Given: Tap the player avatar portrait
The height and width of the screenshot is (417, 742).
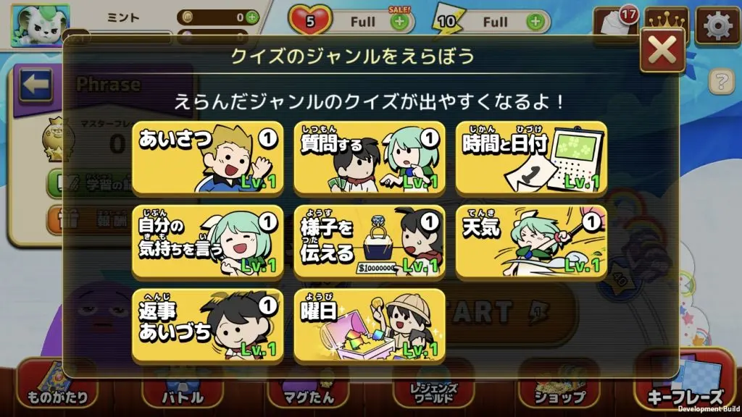Looking at the screenshot, I should (41, 25).
